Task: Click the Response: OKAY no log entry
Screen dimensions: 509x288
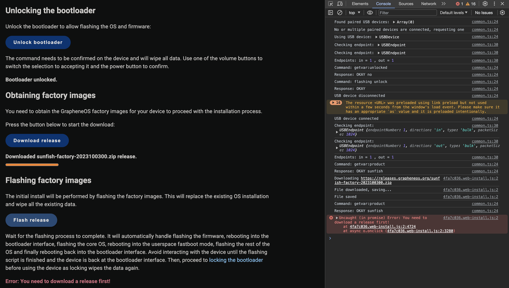Action: [353, 74]
